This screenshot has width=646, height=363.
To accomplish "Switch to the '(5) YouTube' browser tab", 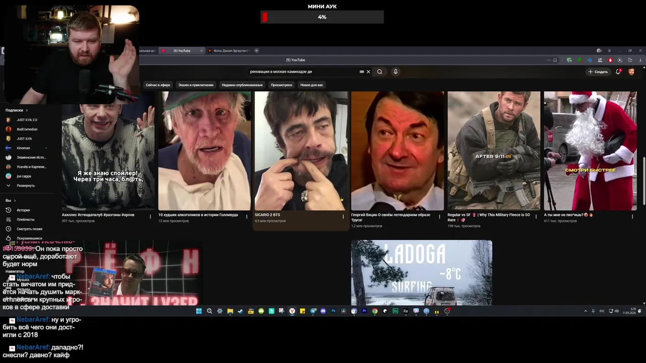I will (x=182, y=50).
